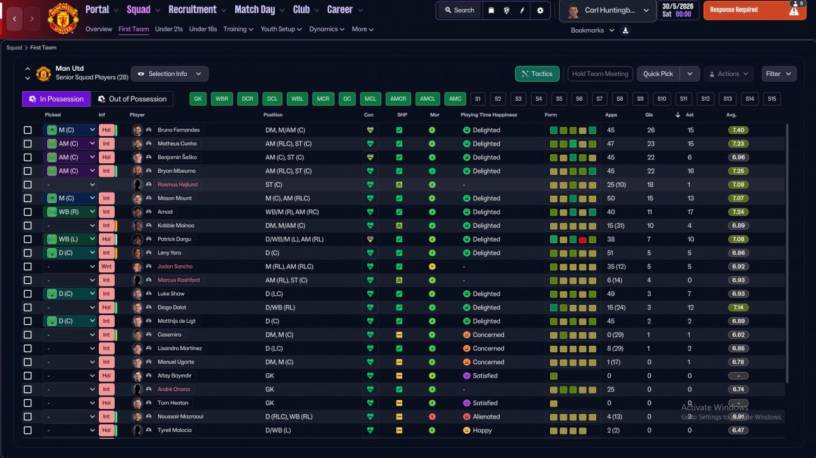Click Jadon Sancho yellow morale icon

tap(432, 267)
